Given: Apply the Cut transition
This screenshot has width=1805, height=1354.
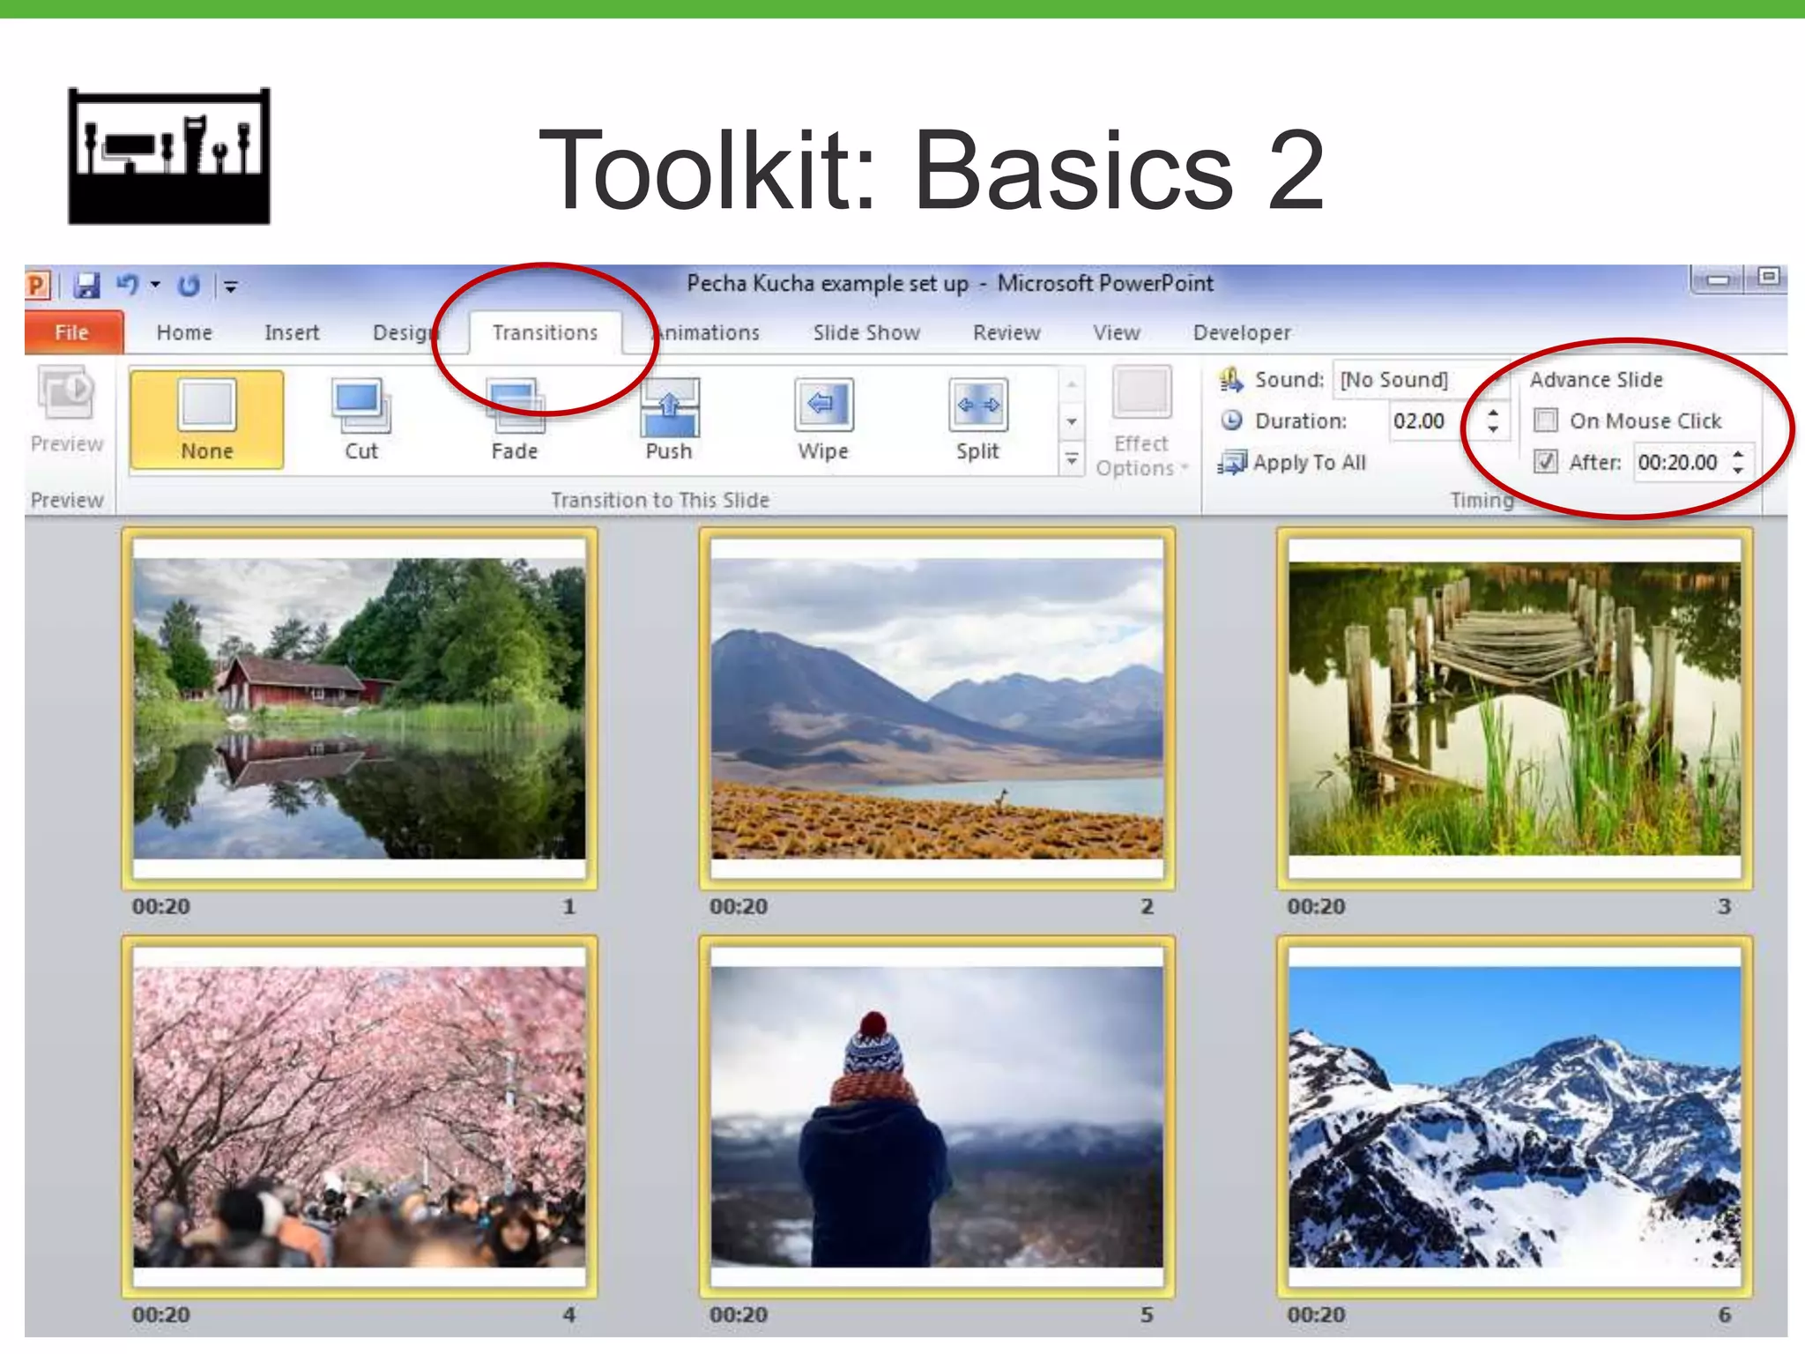Looking at the screenshot, I should 361,419.
